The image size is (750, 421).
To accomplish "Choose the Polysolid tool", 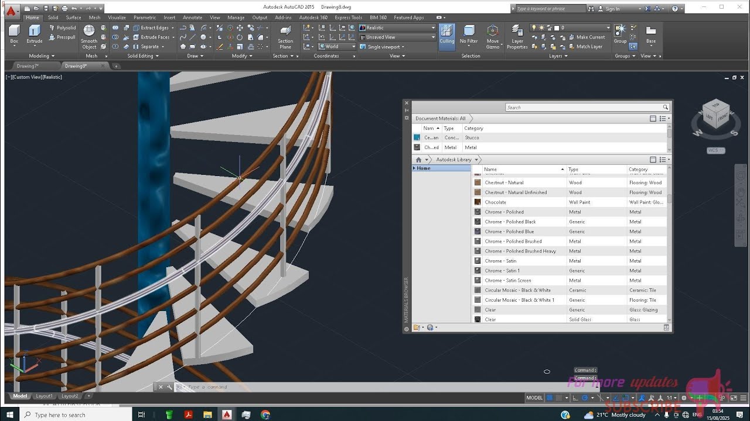I will (62, 27).
